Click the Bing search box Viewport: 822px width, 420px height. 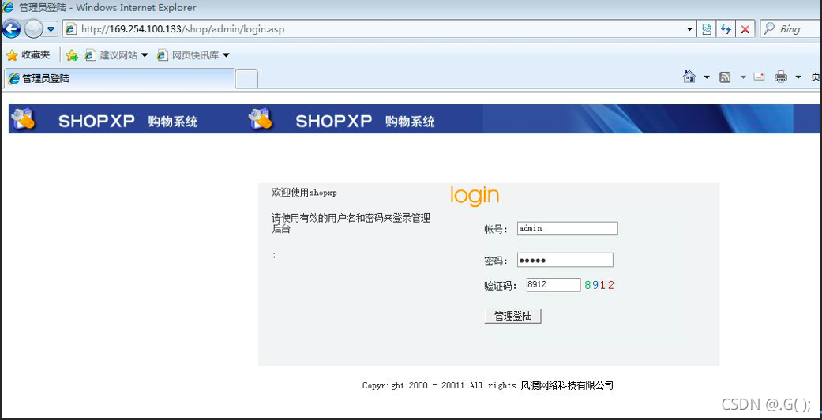click(x=790, y=29)
